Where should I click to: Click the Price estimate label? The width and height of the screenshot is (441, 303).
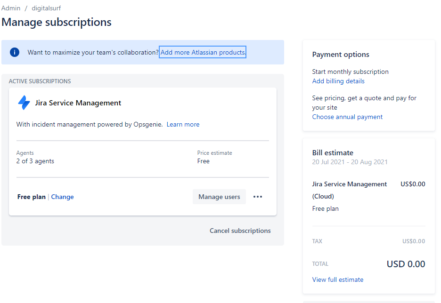[214, 153]
